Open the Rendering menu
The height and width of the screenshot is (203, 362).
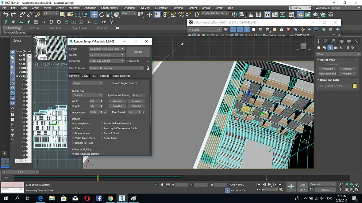[128, 8]
